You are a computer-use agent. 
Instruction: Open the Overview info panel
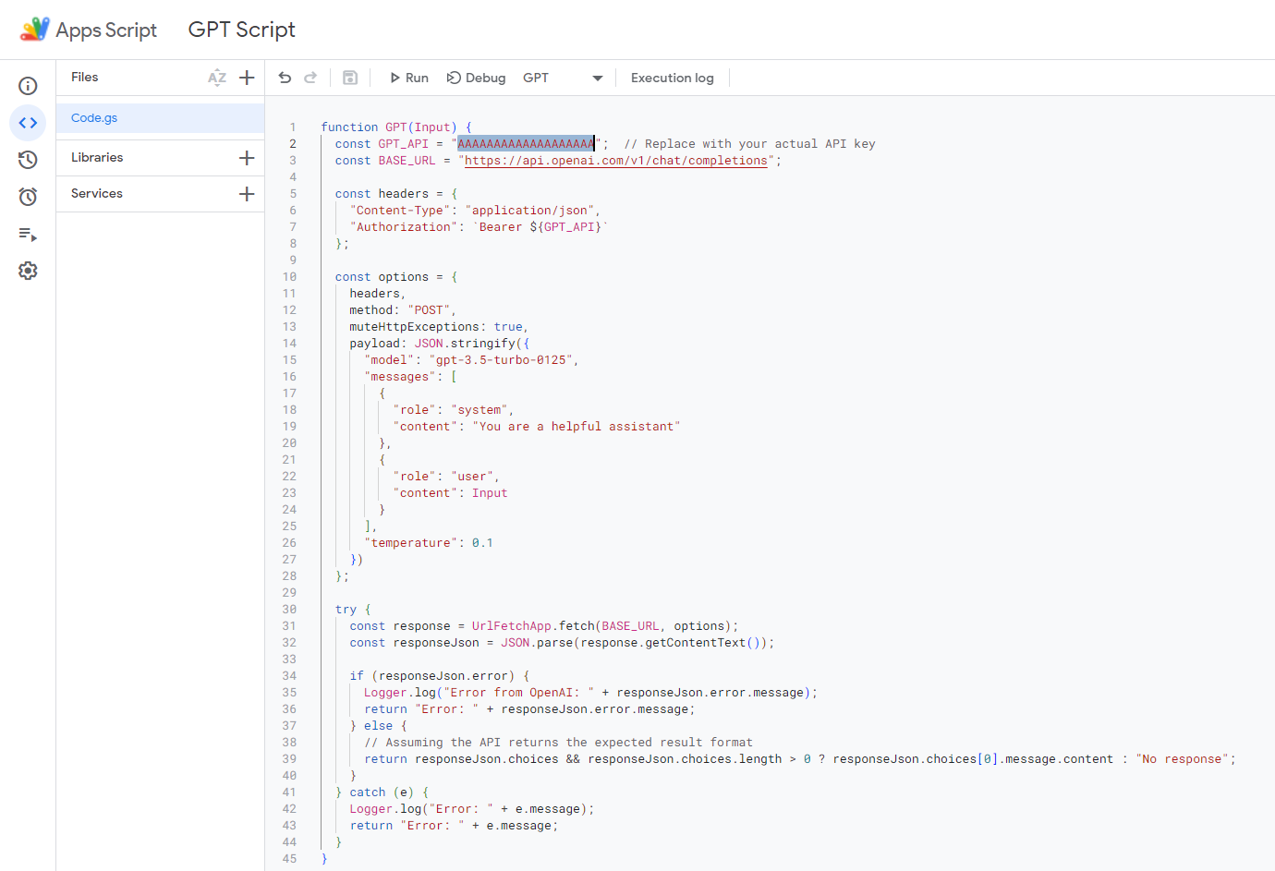(28, 85)
